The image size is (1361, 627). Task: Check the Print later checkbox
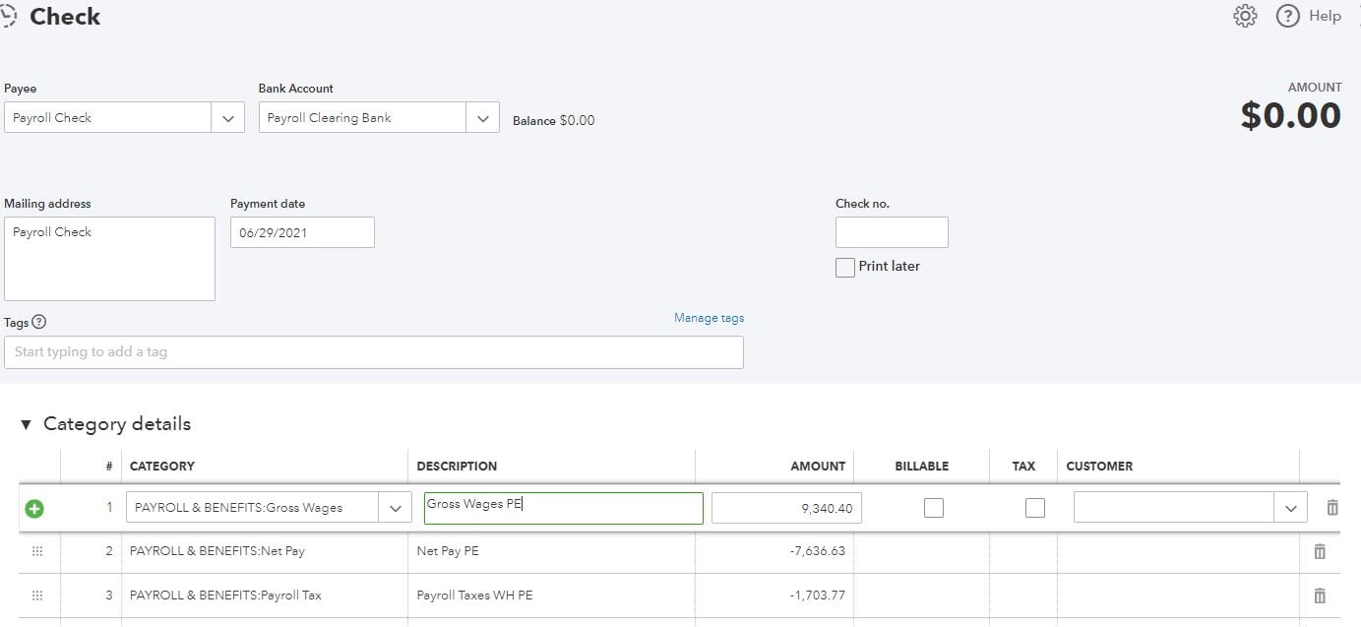844,267
